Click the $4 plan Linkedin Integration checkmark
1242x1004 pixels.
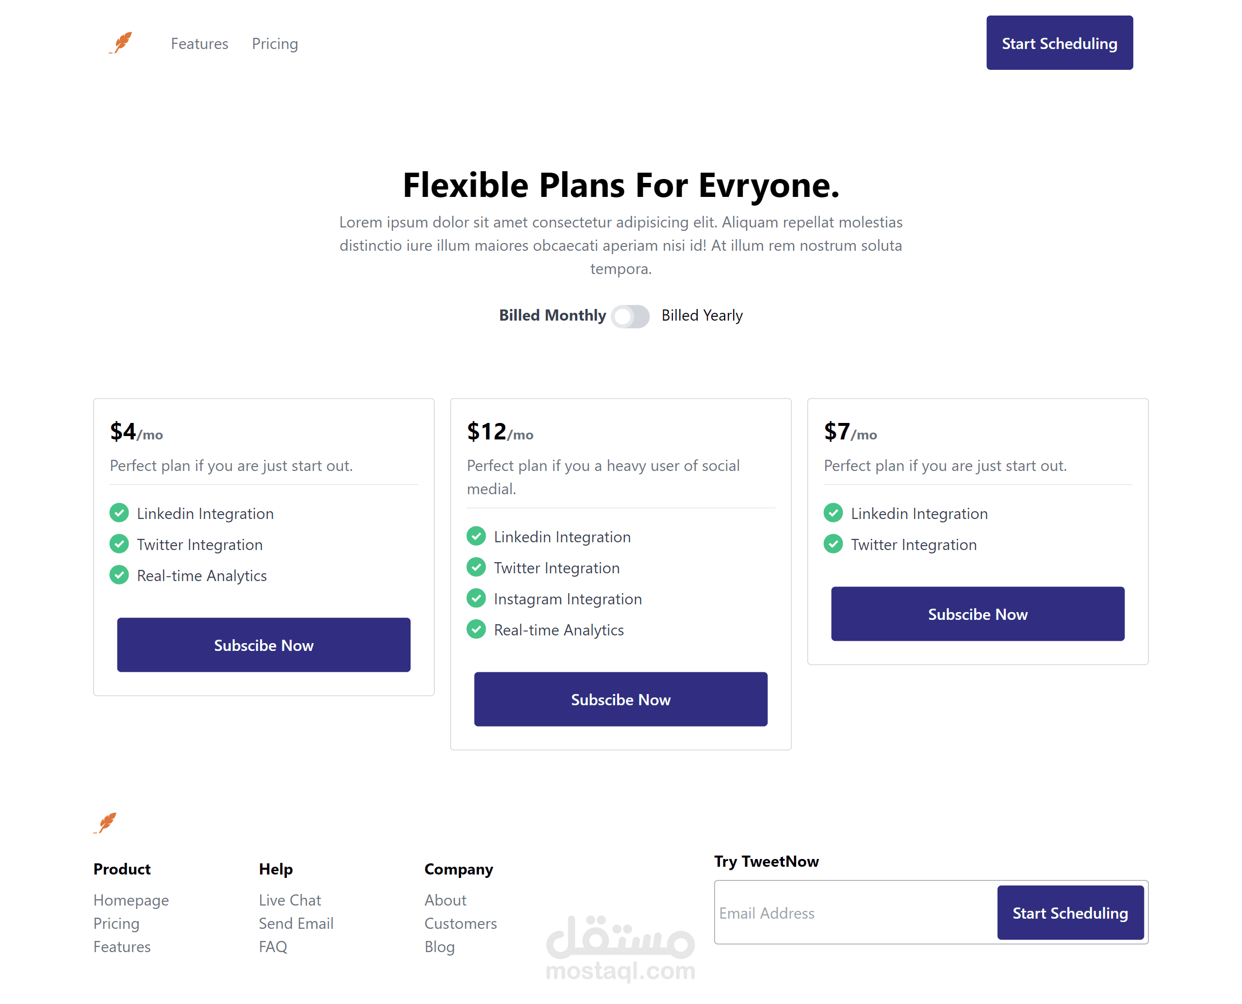(x=119, y=513)
